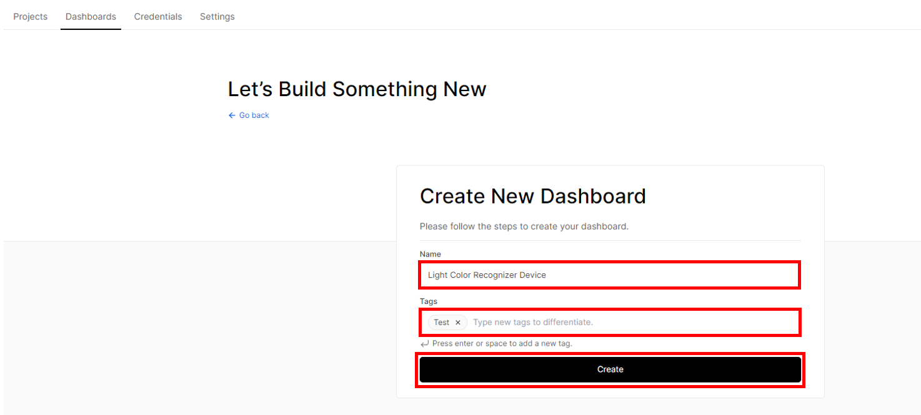Click the 'Please follow the steps' description text

pos(524,227)
